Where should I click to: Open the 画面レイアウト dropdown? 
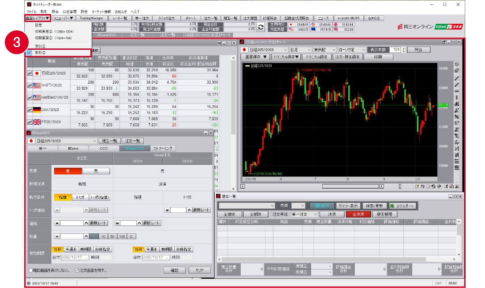(x=37, y=18)
